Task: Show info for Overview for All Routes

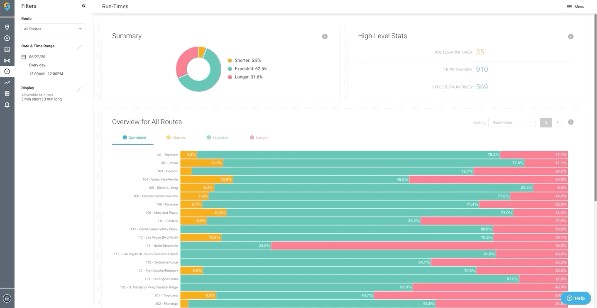Action: (x=570, y=122)
